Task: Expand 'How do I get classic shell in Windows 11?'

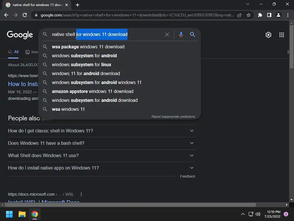Action: point(101,131)
